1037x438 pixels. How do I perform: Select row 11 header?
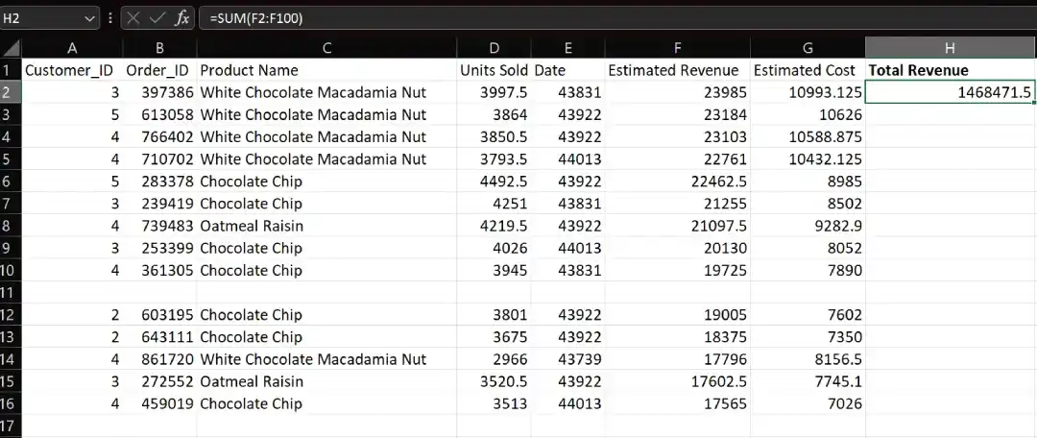[11, 292]
